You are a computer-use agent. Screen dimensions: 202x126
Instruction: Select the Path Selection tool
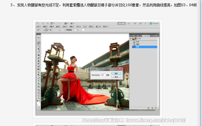coord(38,84)
